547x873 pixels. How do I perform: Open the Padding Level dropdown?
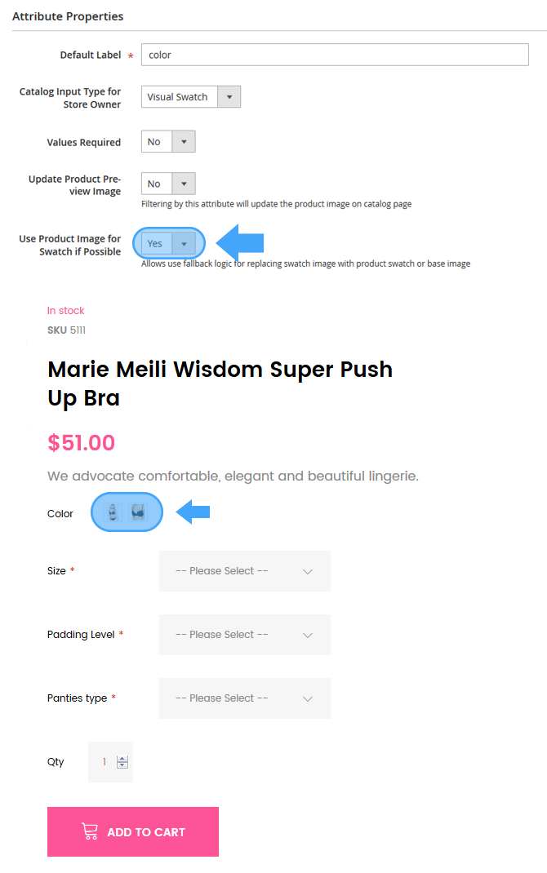pos(245,635)
